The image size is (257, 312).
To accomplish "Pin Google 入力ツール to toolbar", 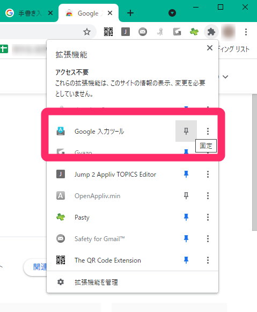I will pyautogui.click(x=186, y=131).
